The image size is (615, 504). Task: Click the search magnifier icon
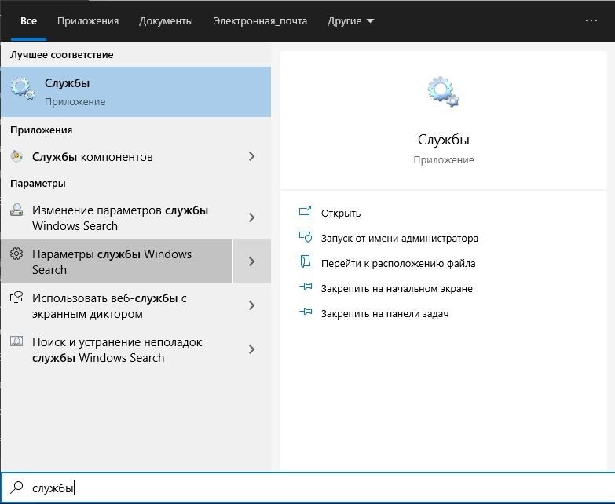point(16,488)
